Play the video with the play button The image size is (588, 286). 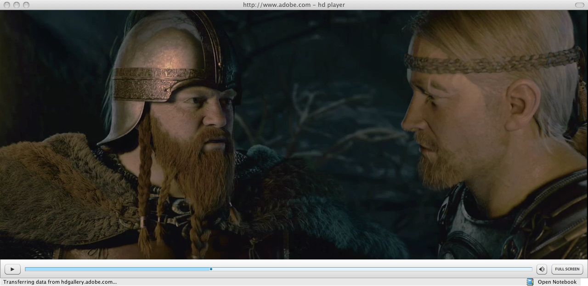(12, 269)
